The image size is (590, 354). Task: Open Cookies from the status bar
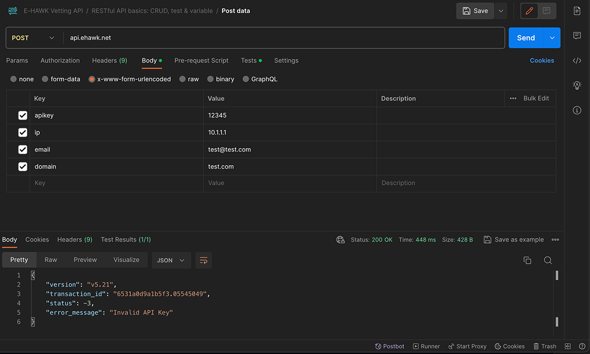click(x=509, y=346)
